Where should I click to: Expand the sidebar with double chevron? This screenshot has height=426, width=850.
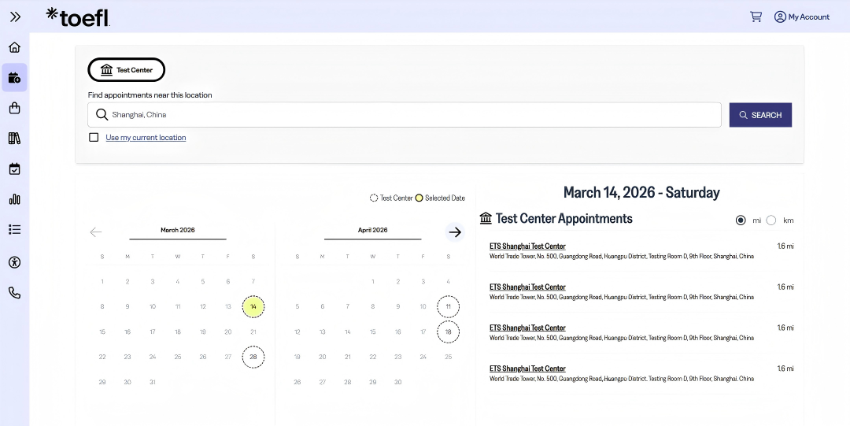point(15,17)
